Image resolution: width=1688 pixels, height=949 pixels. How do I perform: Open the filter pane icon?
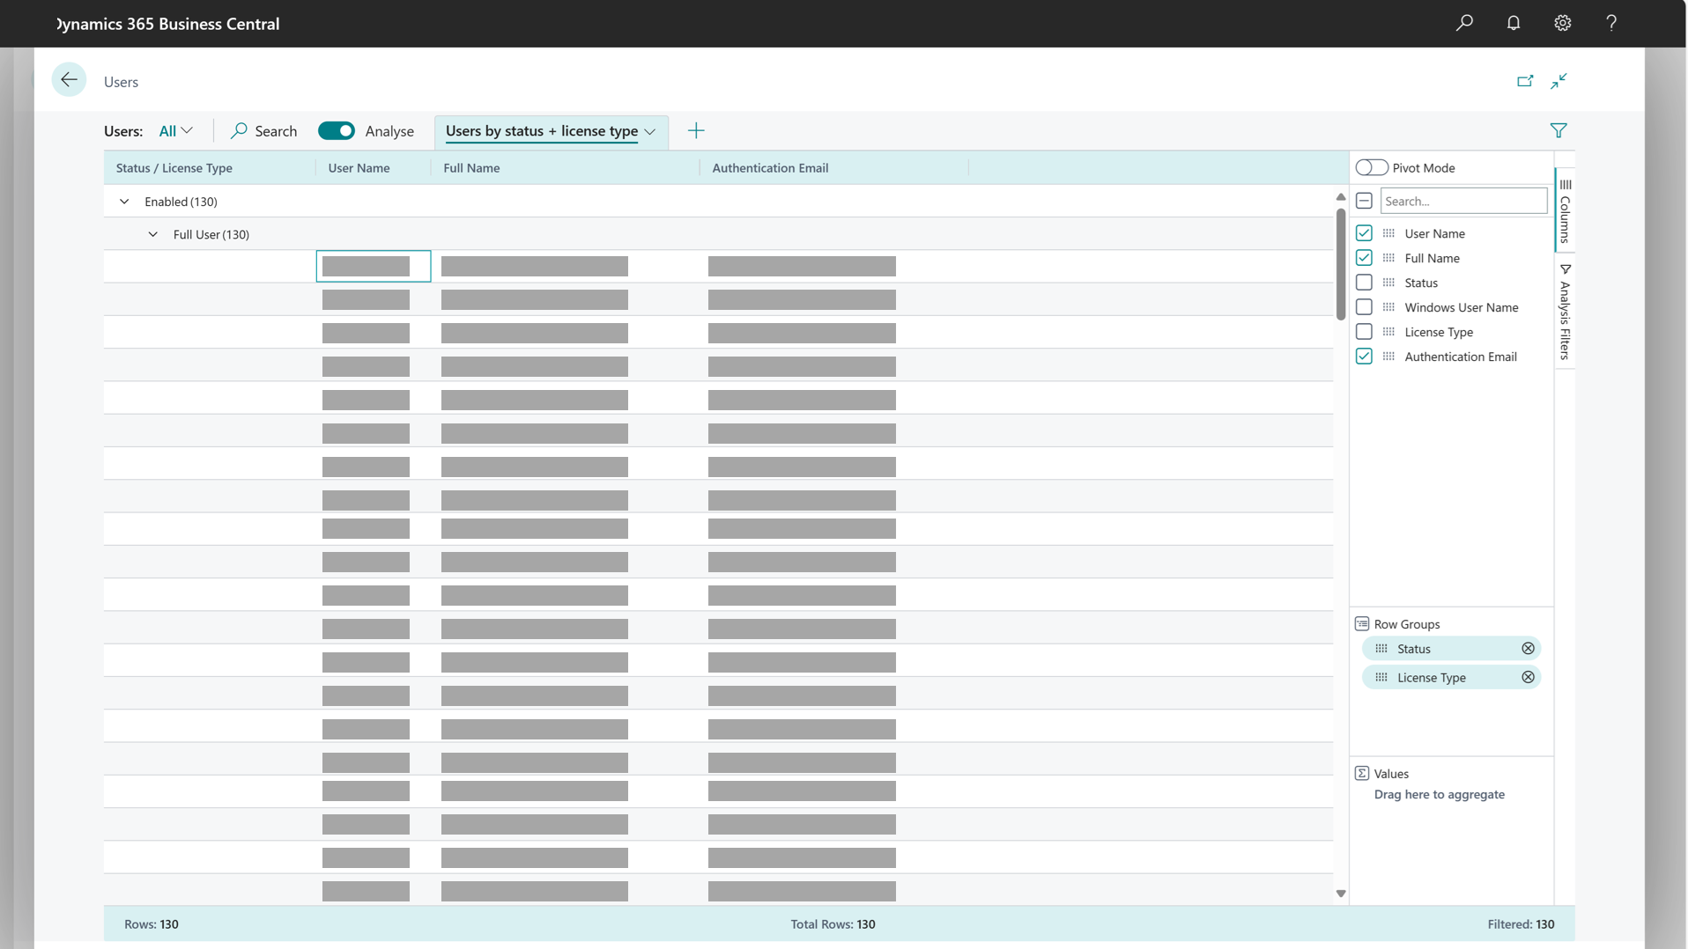(x=1558, y=130)
